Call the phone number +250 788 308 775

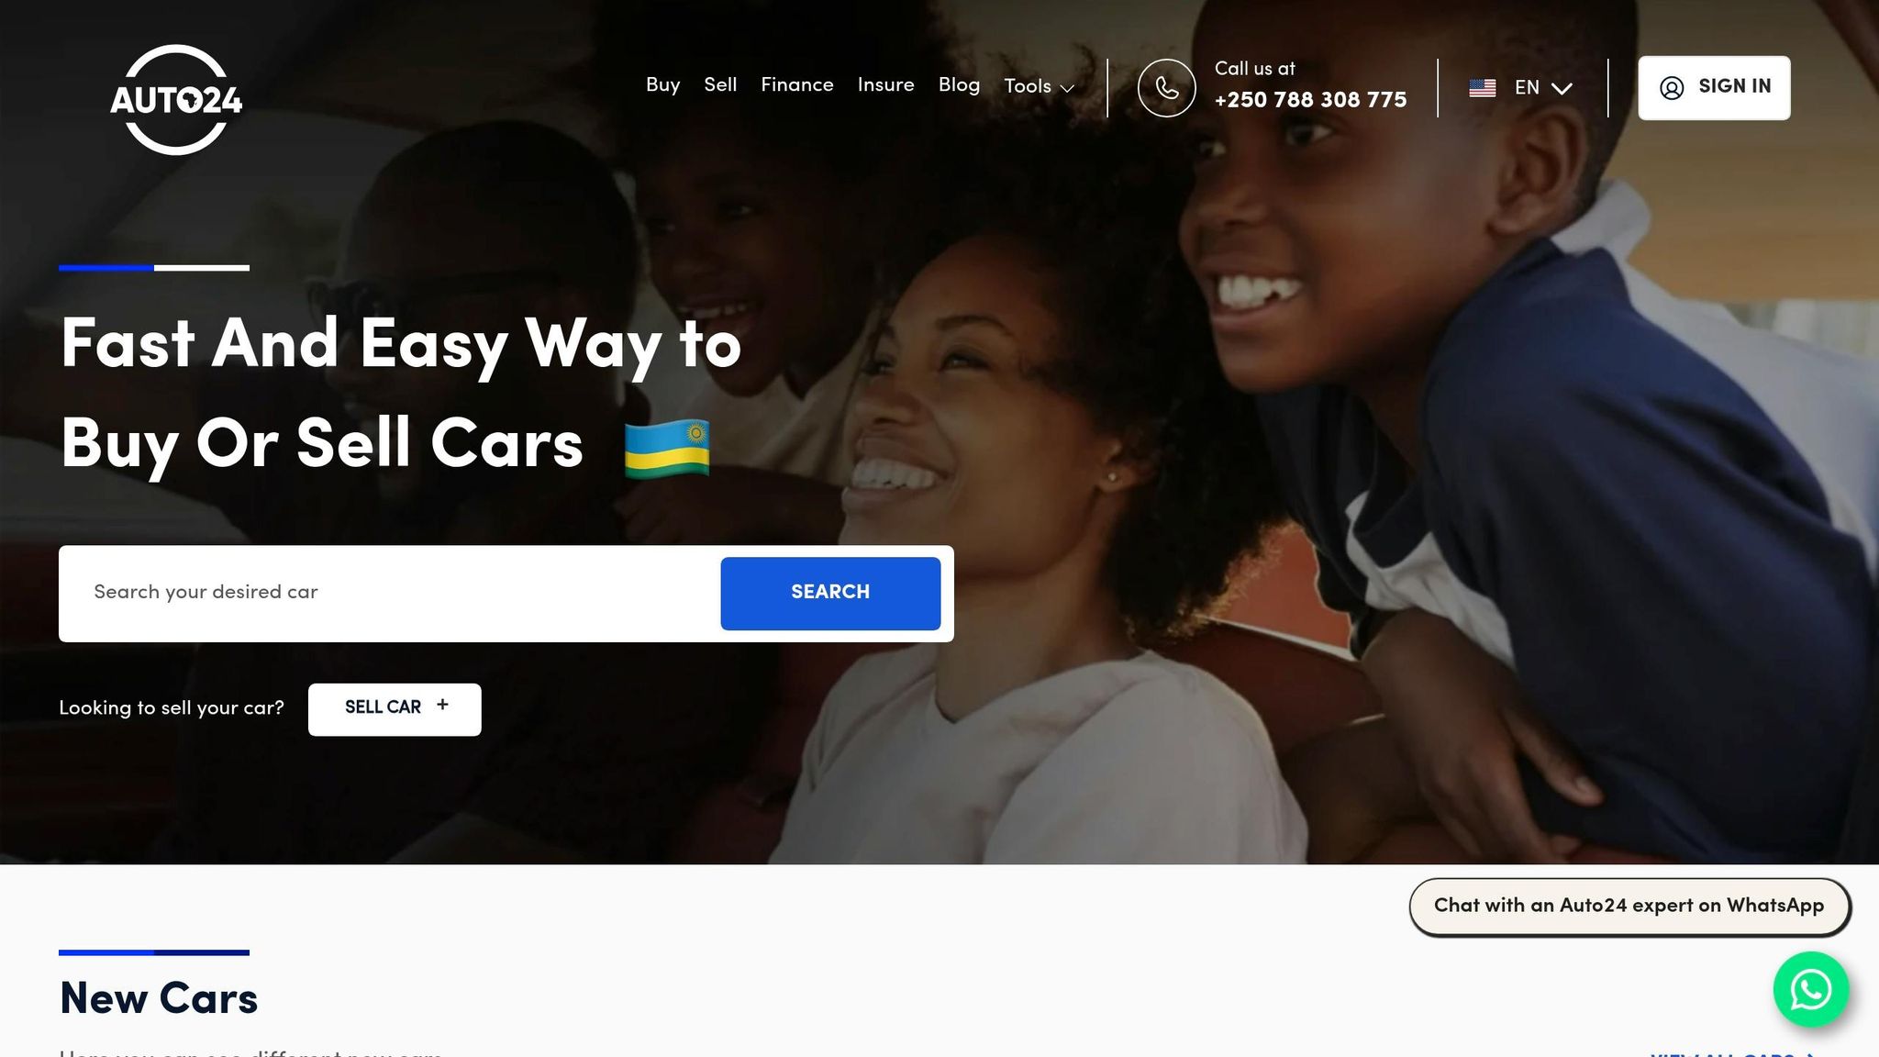1310,100
